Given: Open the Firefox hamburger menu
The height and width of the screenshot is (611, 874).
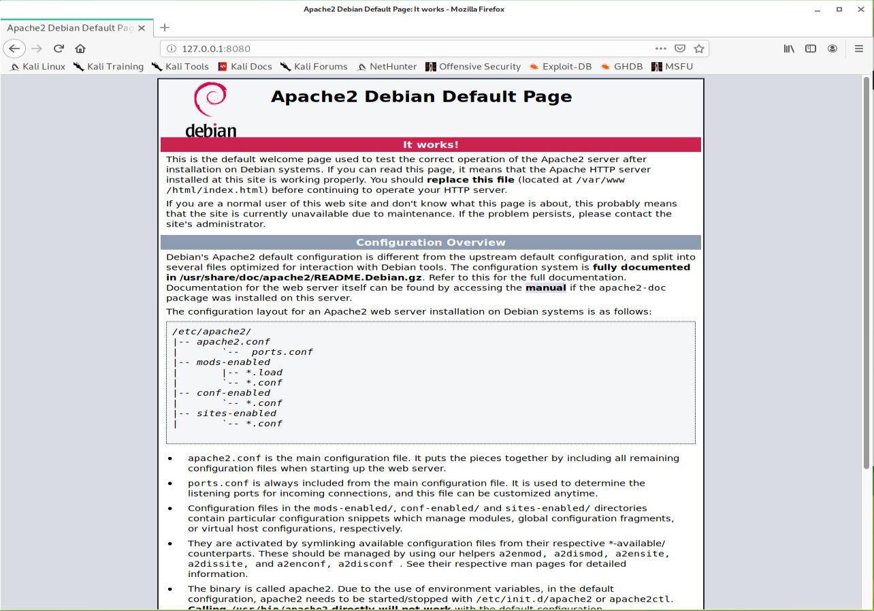Looking at the screenshot, I should pyautogui.click(x=859, y=48).
